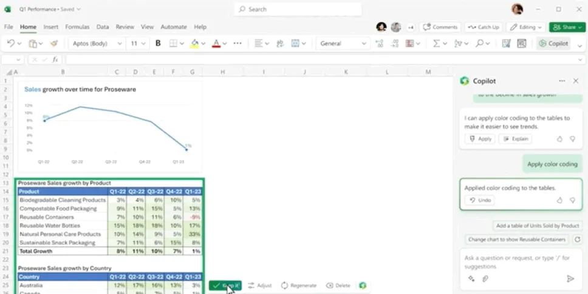Viewport: 588px width, 294px height.
Task: Switch to the Automate tab
Action: [174, 27]
